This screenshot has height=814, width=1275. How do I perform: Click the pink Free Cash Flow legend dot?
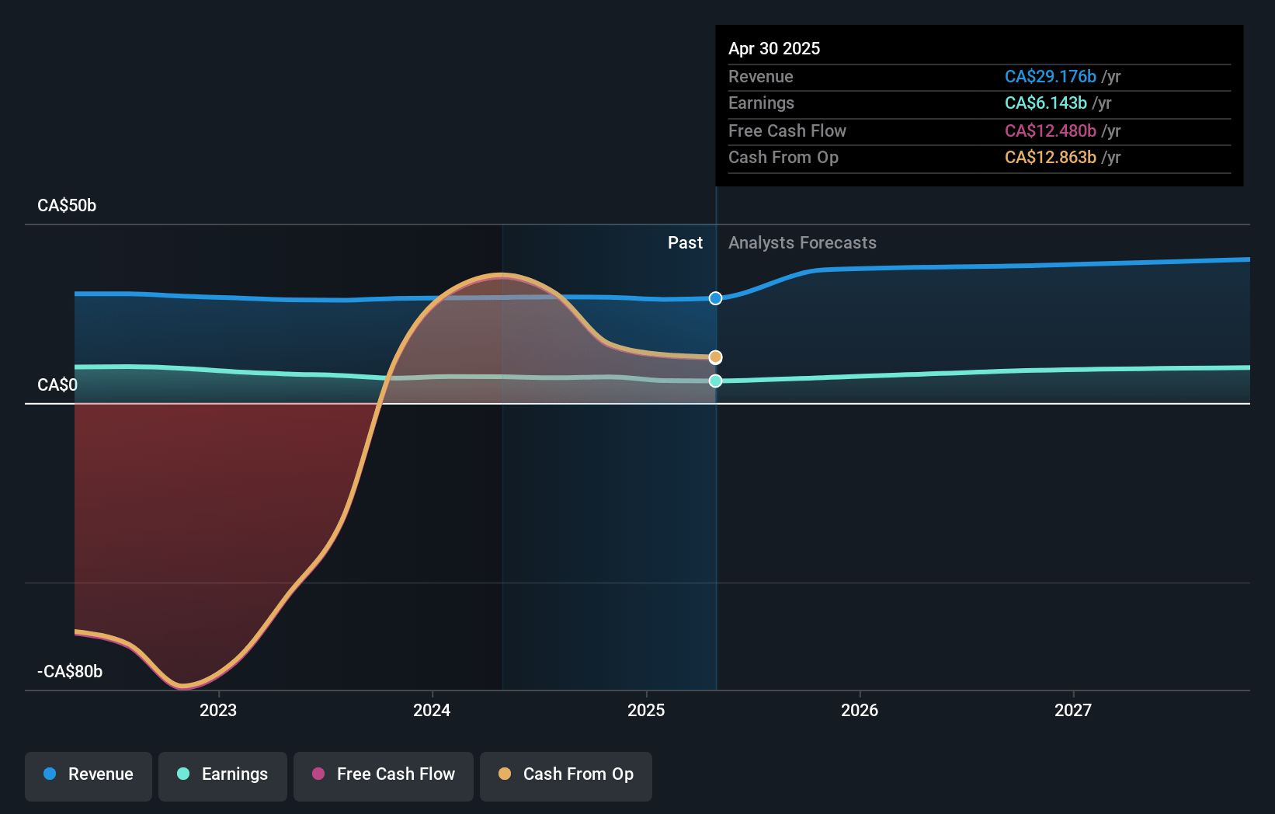(318, 774)
